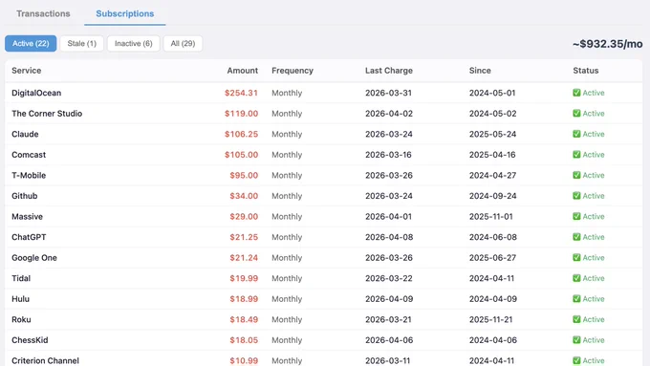
Task: Click the $254.31 amount
Action: 241,93
